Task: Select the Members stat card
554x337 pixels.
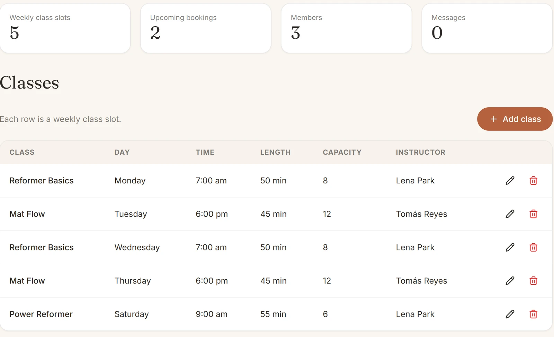Action: (346, 28)
